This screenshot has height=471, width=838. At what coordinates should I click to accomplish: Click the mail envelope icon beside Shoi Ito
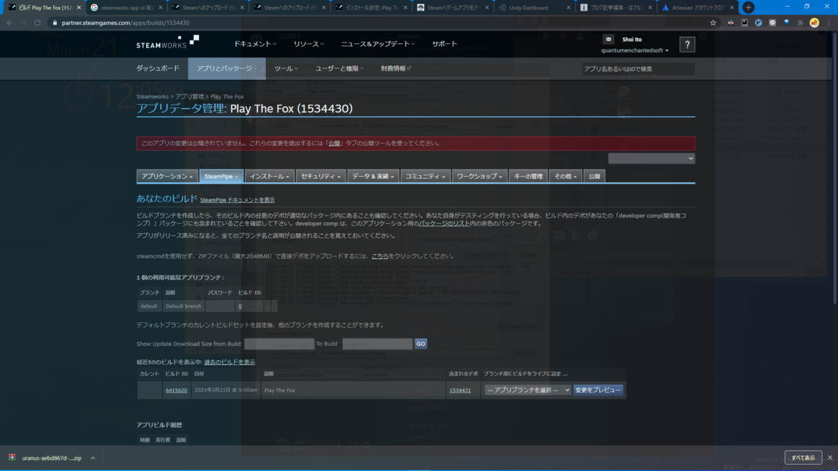pyautogui.click(x=608, y=40)
